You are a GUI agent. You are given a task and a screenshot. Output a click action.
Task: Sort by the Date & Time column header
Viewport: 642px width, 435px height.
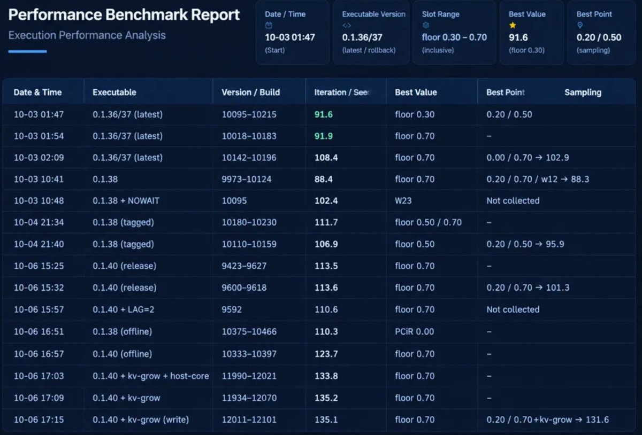tap(37, 92)
